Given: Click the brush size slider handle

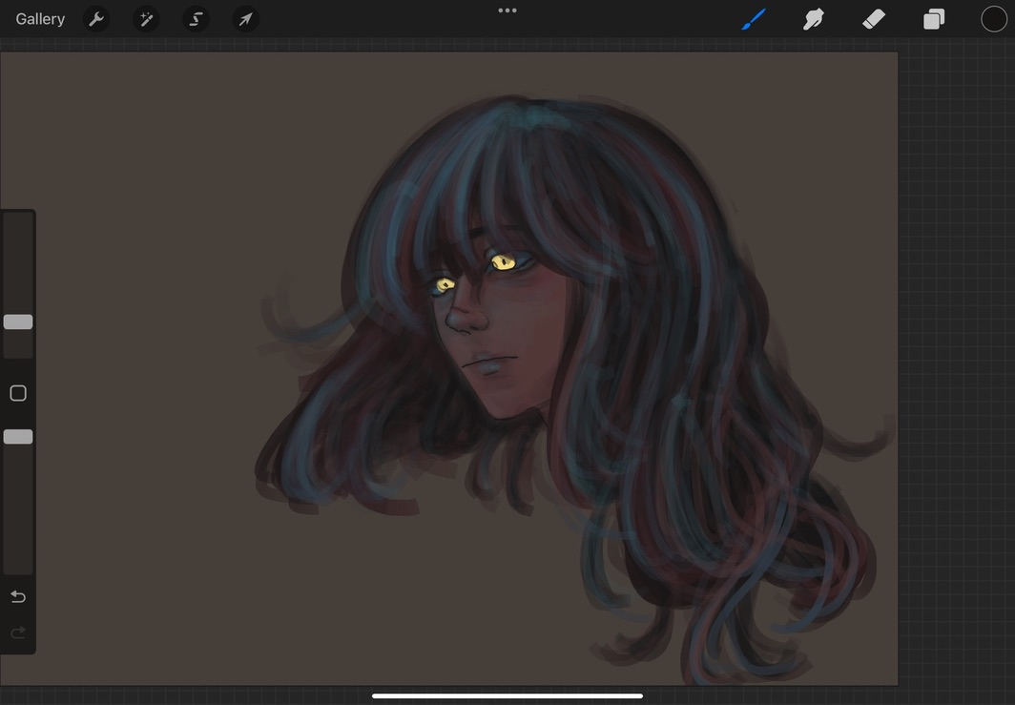Looking at the screenshot, I should [x=18, y=321].
